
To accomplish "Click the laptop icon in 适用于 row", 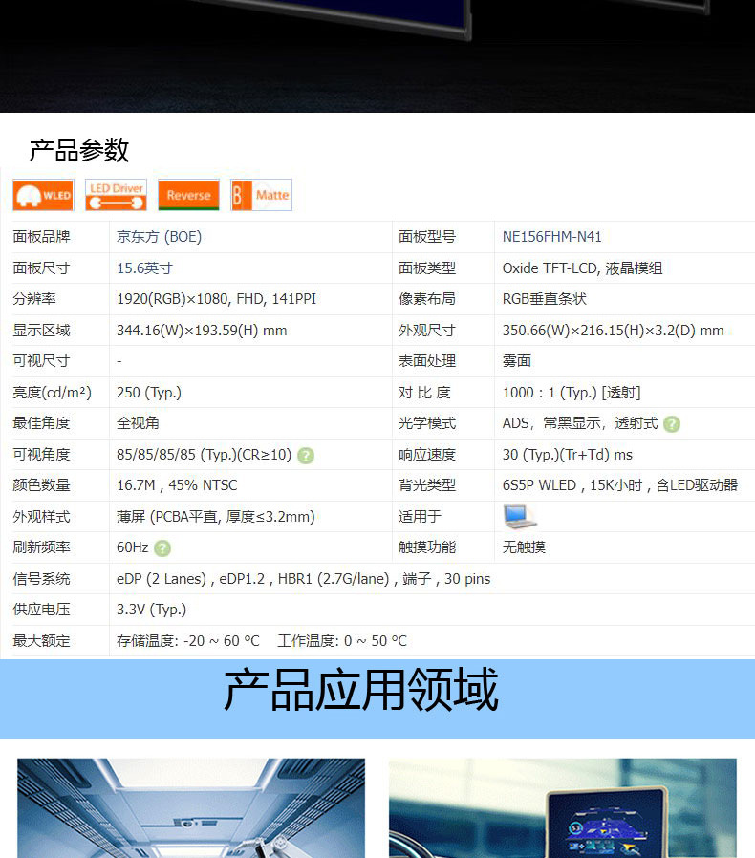I will pyautogui.click(x=519, y=517).
